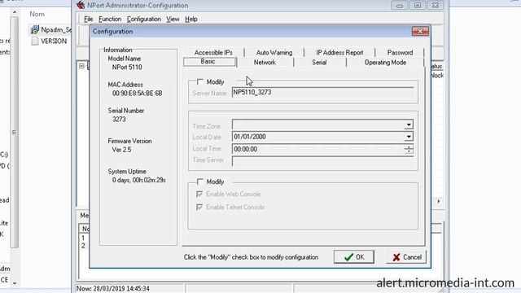Switch to the IP Address Report tab

click(x=339, y=52)
